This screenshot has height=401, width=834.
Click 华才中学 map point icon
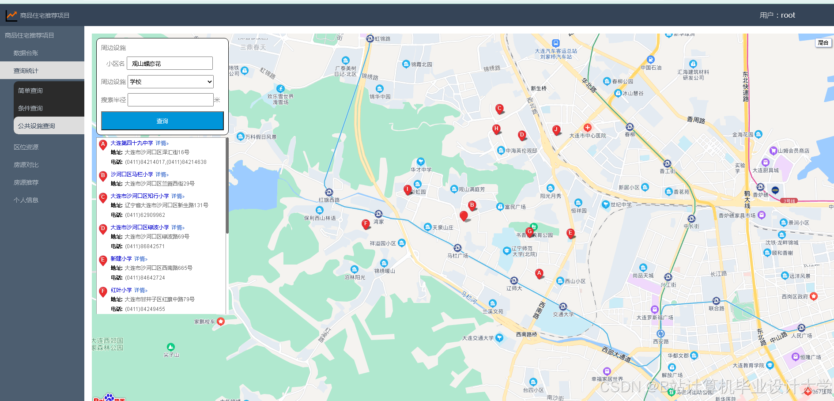click(421, 162)
